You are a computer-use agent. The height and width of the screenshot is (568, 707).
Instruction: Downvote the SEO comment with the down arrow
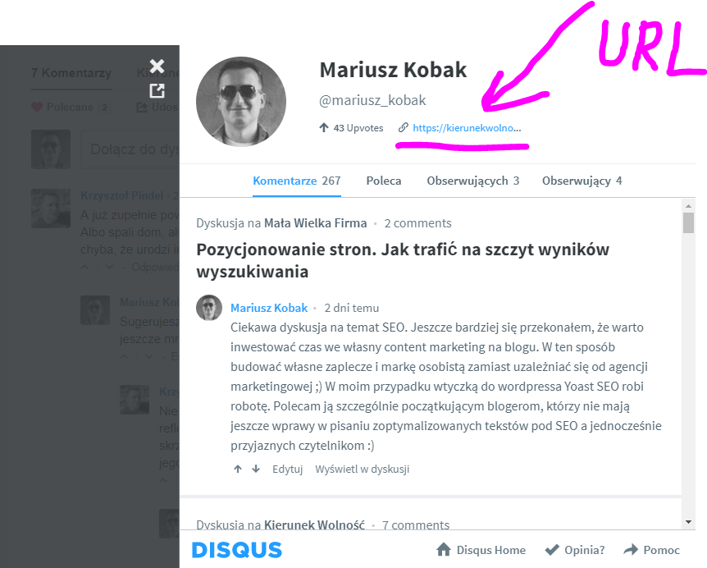point(254,469)
